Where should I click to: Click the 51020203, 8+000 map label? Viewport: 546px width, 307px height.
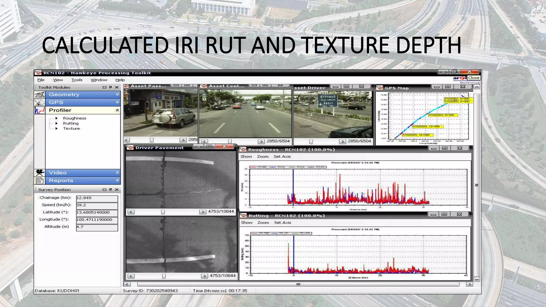pos(443,115)
